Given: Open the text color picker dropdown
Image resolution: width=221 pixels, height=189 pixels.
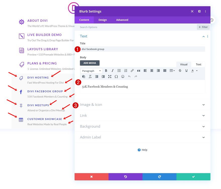Looking at the screenshot, I should point(196,70).
